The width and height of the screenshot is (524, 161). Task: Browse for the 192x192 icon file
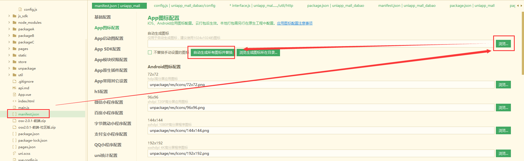[503, 153]
